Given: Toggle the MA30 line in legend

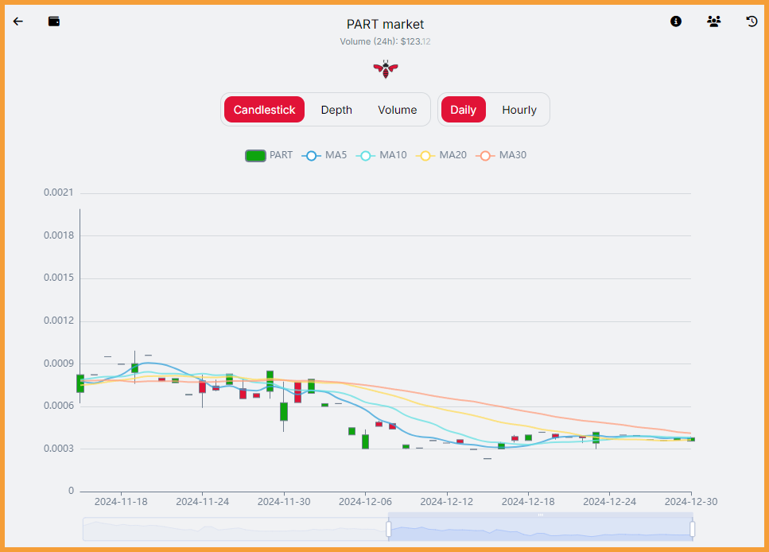Looking at the screenshot, I should coord(501,156).
